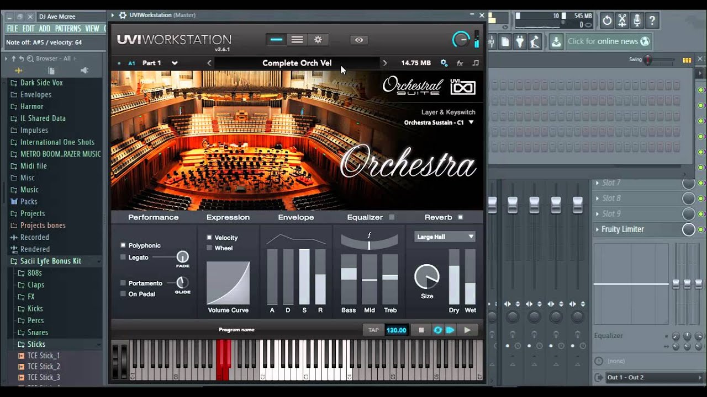The height and width of the screenshot is (397, 707).
Task: Open UVI Workstation settings gear
Action: [318, 40]
